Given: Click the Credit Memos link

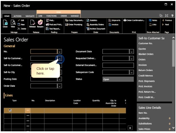Looking at the screenshot, I should [x=146, y=76].
